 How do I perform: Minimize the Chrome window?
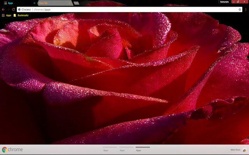[x=233, y=2]
